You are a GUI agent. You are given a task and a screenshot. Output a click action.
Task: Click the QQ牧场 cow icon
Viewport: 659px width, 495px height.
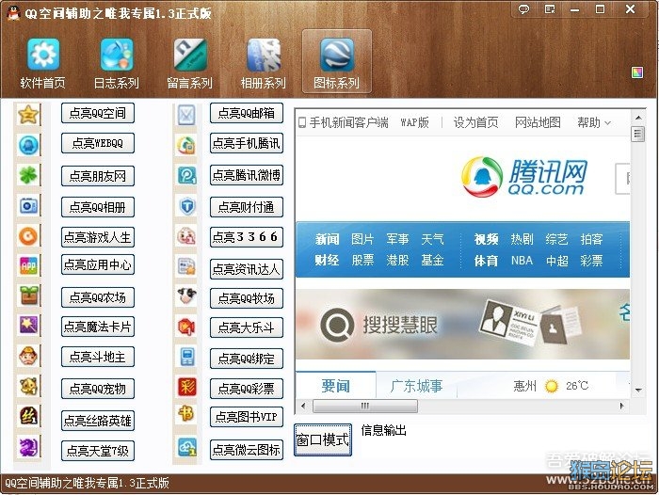pos(186,295)
